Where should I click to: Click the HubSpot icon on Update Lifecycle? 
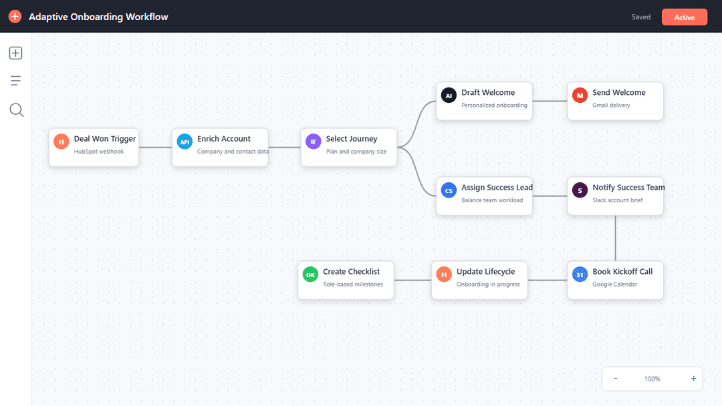pyautogui.click(x=444, y=274)
